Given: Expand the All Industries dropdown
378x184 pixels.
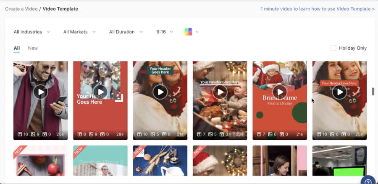Looking at the screenshot, I should pyautogui.click(x=31, y=32).
